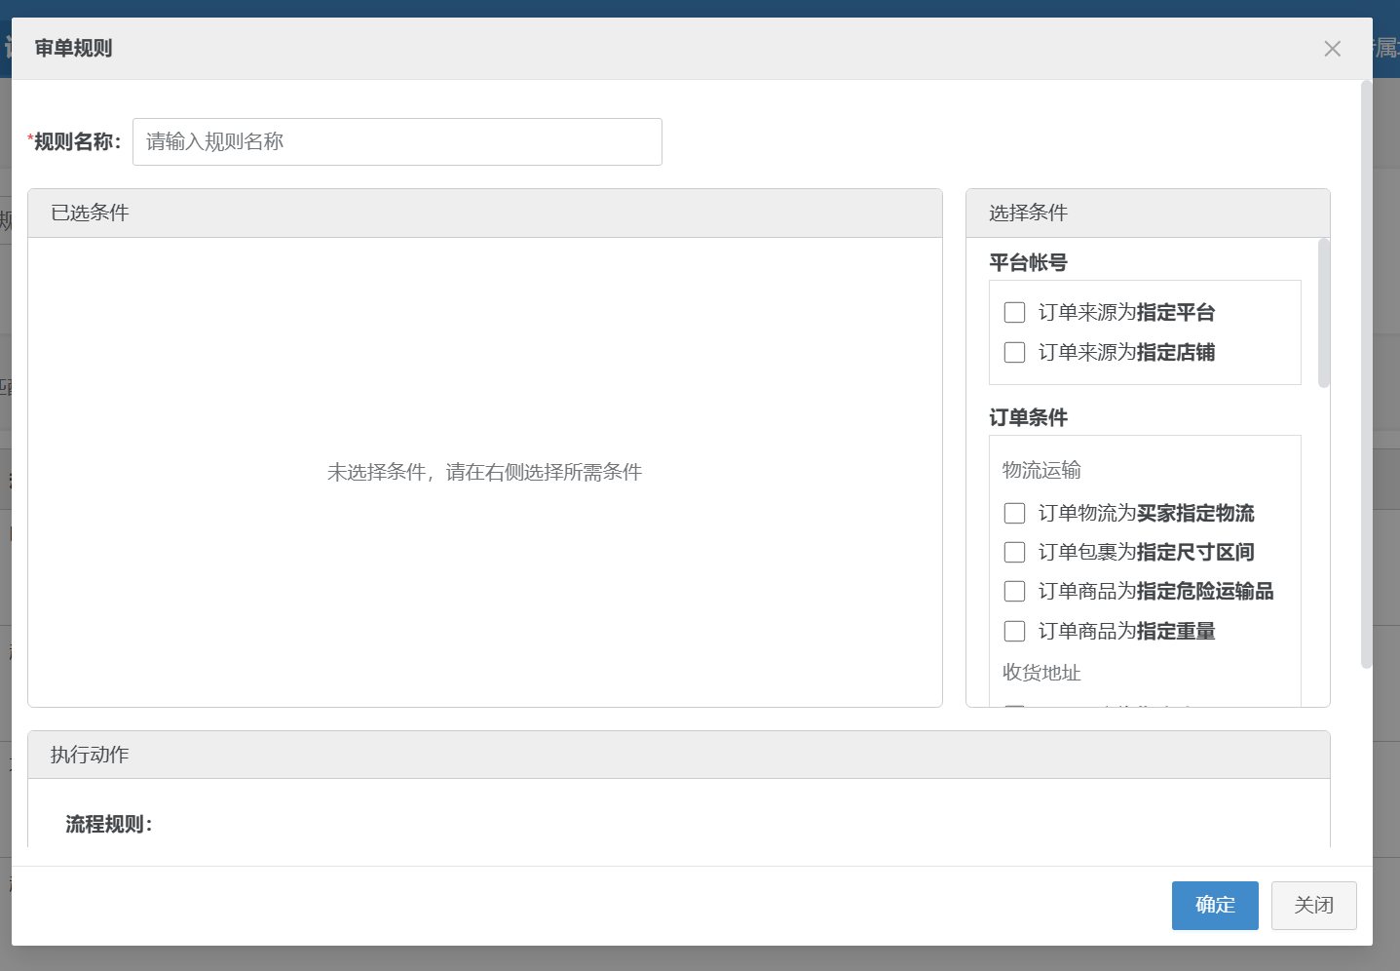Click the 平台帐号 category heading

pos(1028,262)
